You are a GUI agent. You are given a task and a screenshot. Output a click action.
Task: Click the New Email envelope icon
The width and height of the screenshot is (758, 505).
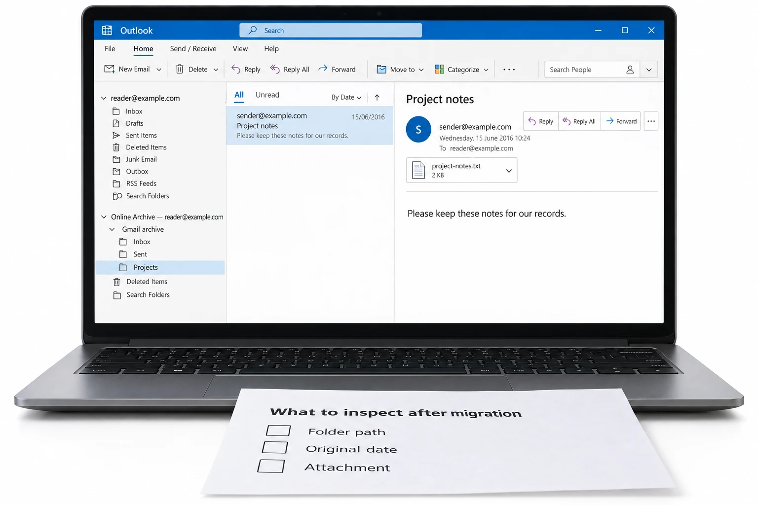point(109,69)
